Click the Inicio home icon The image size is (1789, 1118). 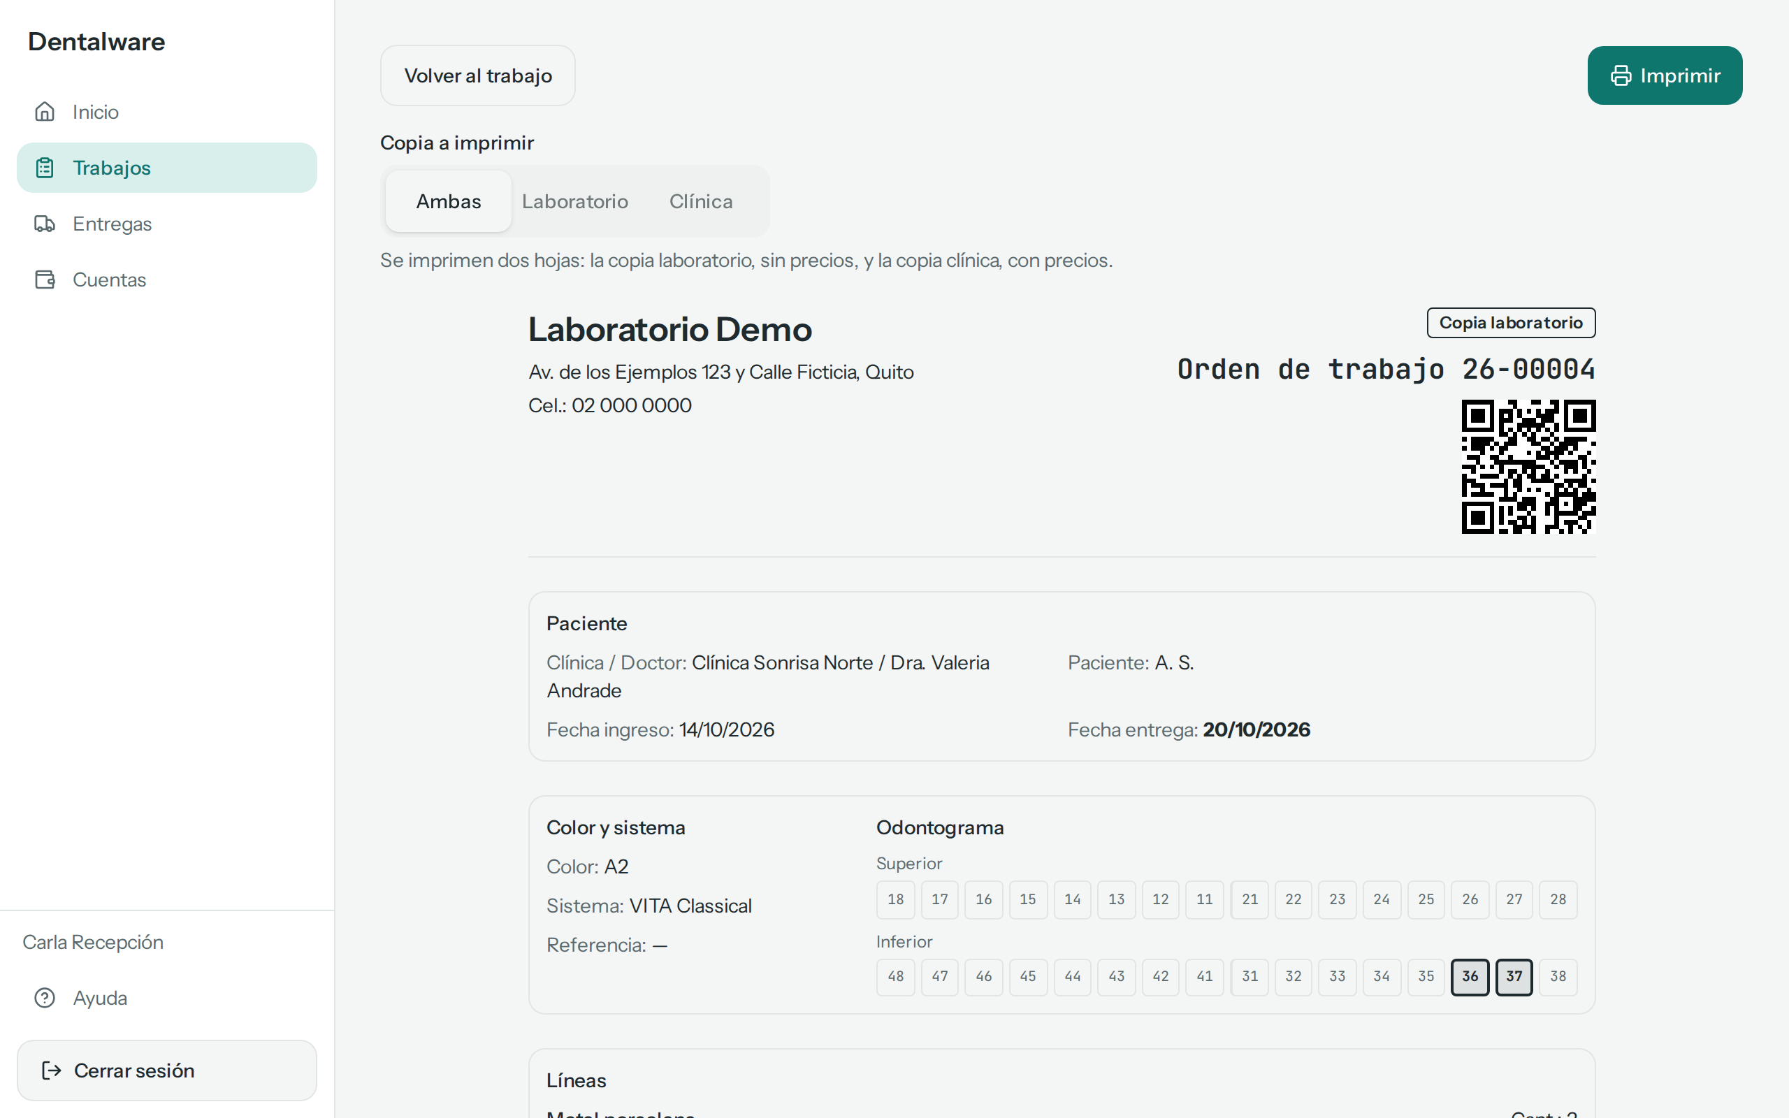point(45,112)
